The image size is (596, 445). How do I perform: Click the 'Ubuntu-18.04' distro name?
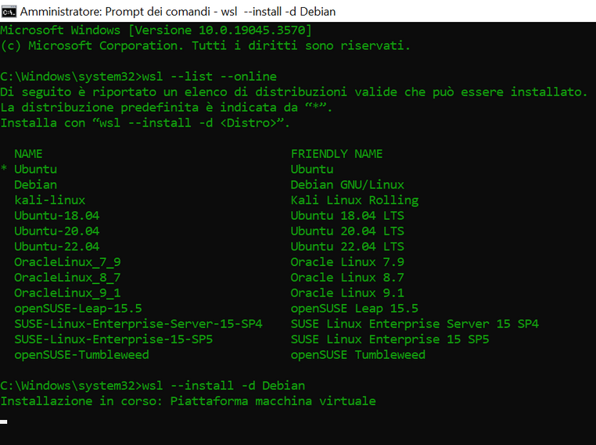(57, 216)
